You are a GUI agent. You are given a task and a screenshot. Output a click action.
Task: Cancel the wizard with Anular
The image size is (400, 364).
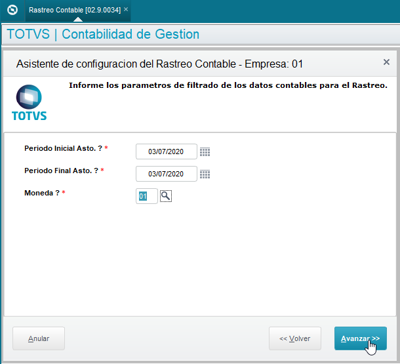pyautogui.click(x=39, y=338)
